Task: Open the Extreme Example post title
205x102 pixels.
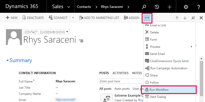Action: [129, 96]
